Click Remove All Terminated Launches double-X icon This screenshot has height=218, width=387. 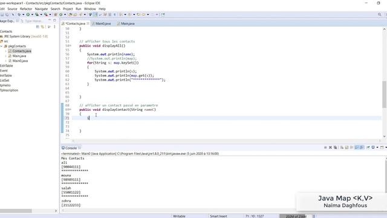pyautogui.click(x=335, y=148)
